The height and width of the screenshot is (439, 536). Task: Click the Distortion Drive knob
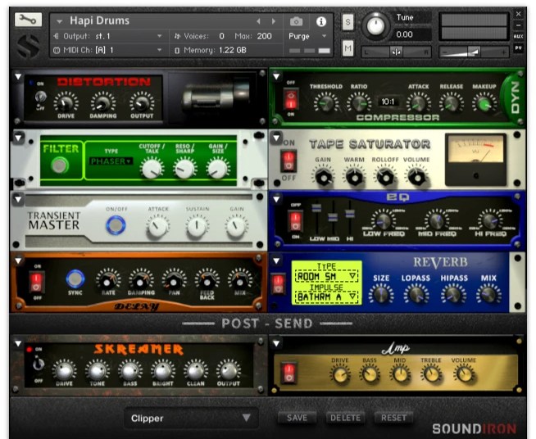pyautogui.click(x=66, y=102)
